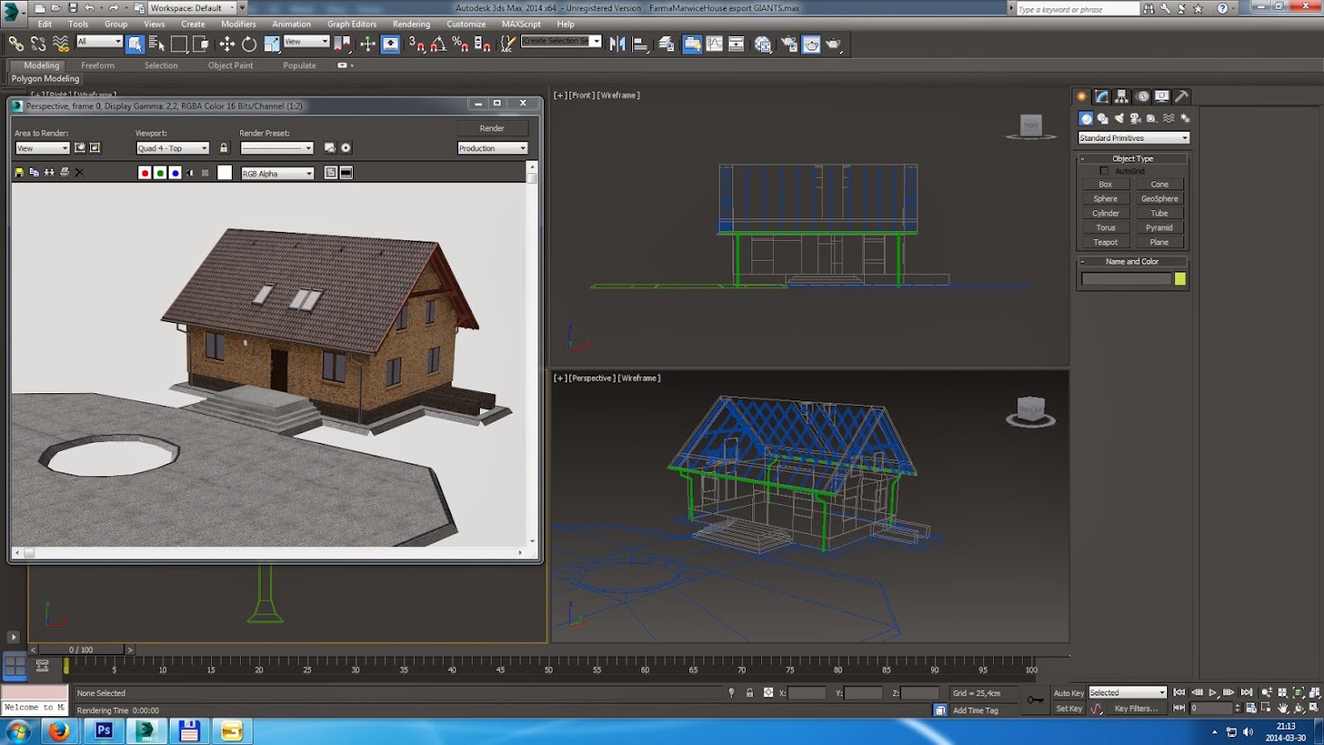Click the Render button in frame window
Screen dimensions: 1324x745
click(x=492, y=128)
